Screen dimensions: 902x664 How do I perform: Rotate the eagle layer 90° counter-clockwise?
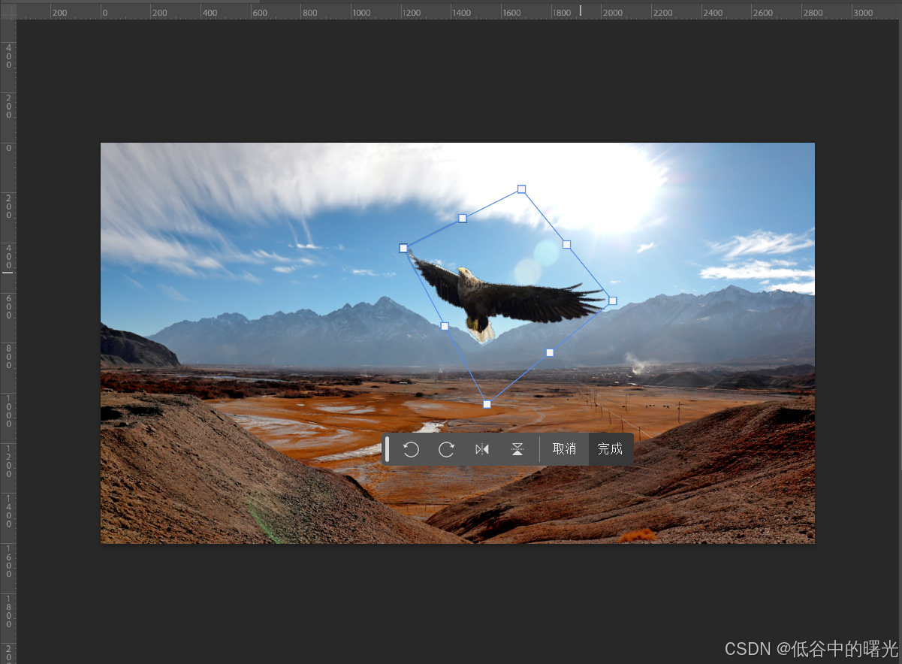[x=411, y=449]
